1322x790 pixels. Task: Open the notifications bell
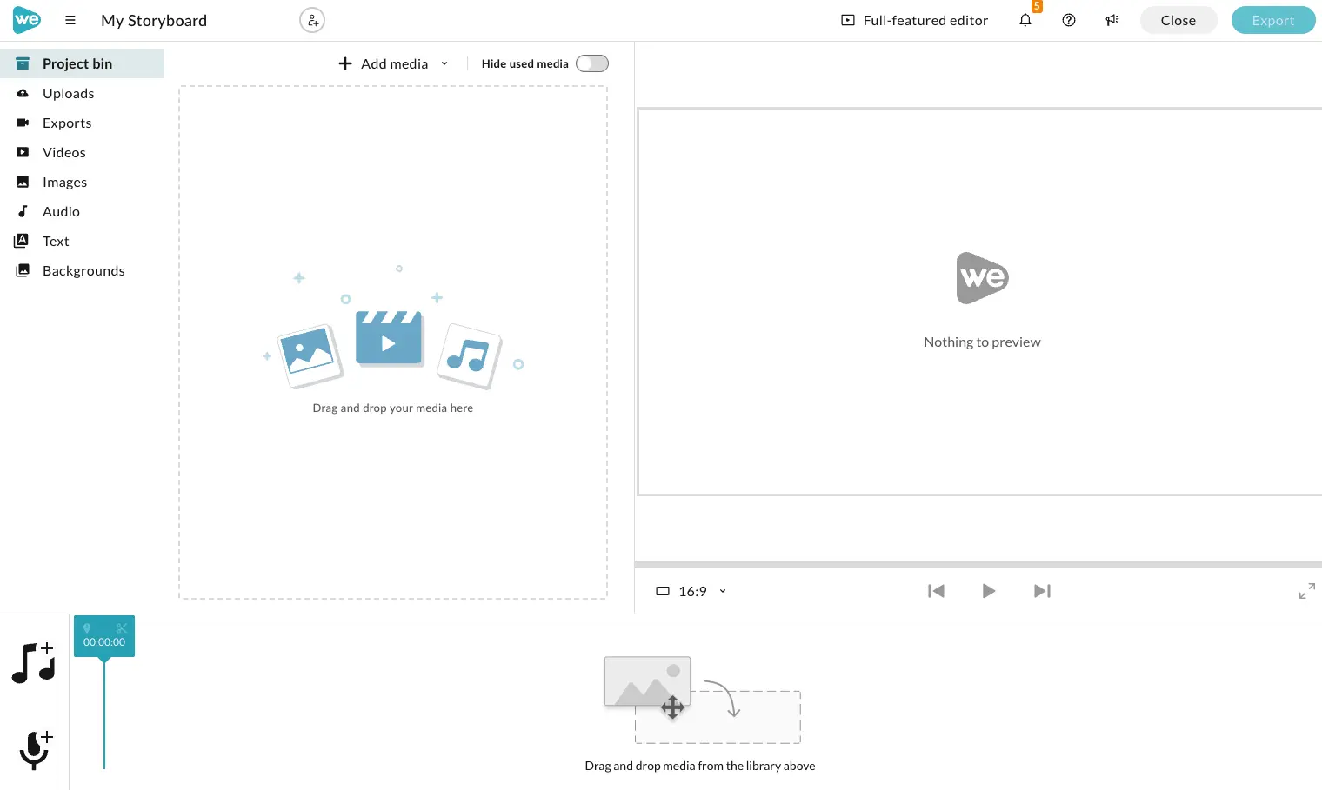[1025, 20]
